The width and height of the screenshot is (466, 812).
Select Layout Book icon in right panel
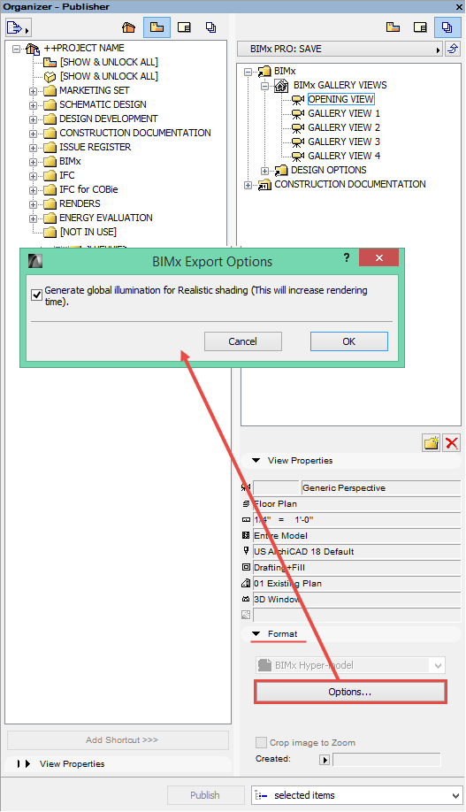420,27
